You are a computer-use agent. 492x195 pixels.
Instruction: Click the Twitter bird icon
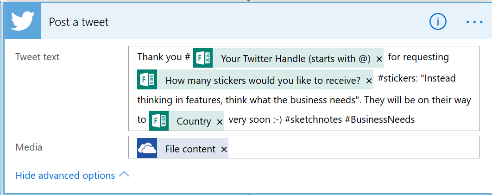[x=23, y=22]
